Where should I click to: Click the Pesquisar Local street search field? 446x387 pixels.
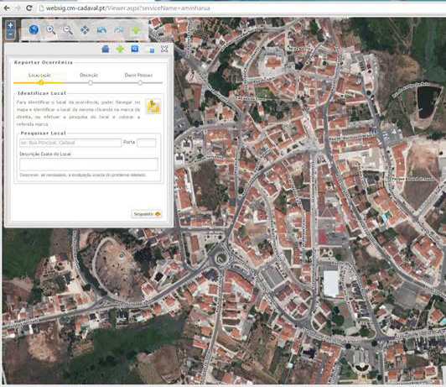pos(70,143)
